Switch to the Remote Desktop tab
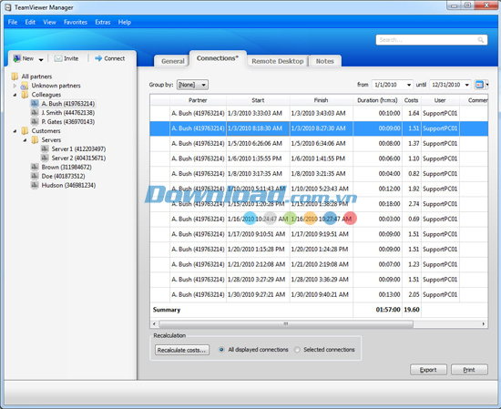 (x=277, y=61)
